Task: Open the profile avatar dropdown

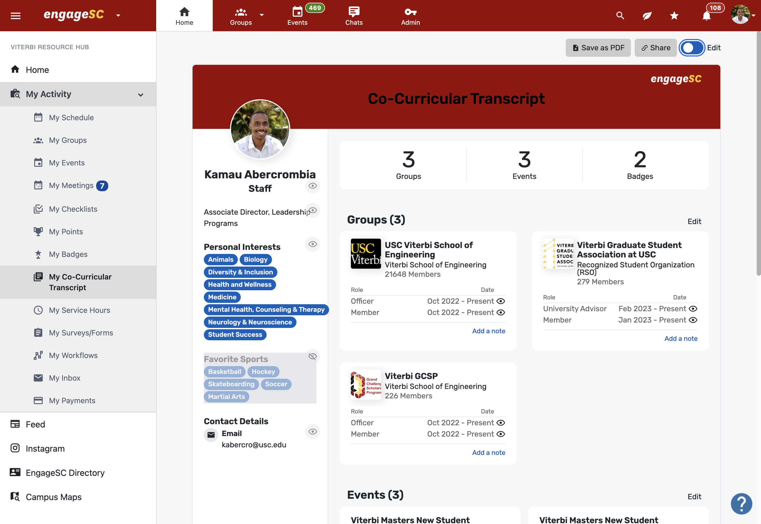Action: 743,15
